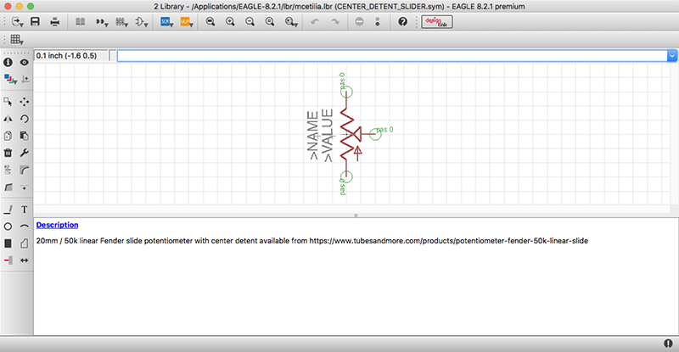This screenshot has width=679, height=352.
Task: Click the Stop command icon
Action: click(359, 22)
